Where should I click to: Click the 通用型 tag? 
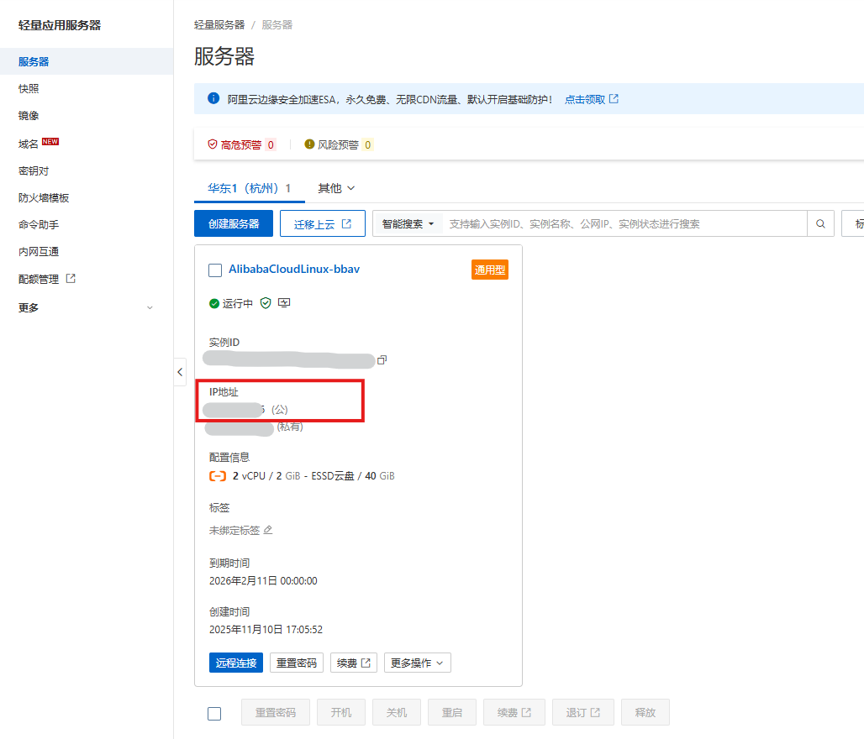pos(490,270)
